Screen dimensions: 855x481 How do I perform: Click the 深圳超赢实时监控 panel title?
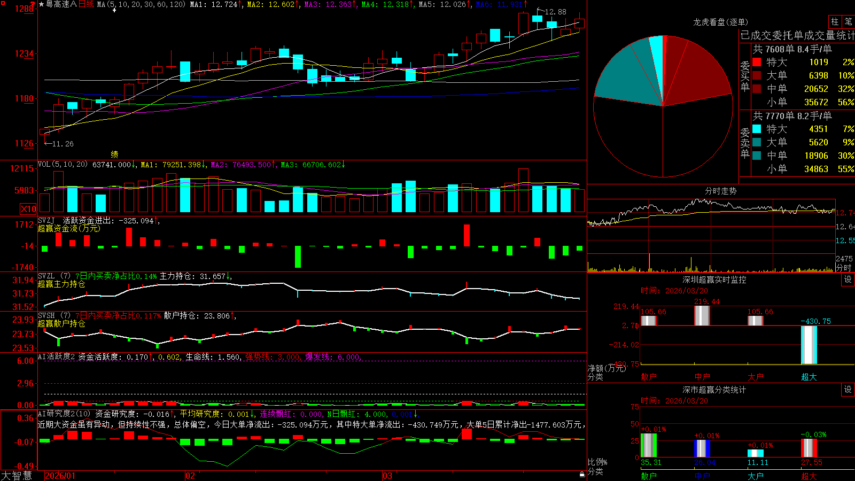pyautogui.click(x=714, y=280)
